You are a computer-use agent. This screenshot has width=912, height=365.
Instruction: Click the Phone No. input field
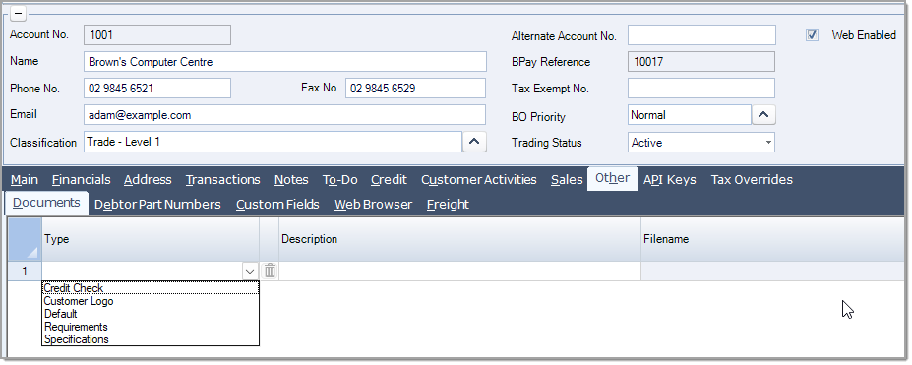[x=157, y=89]
